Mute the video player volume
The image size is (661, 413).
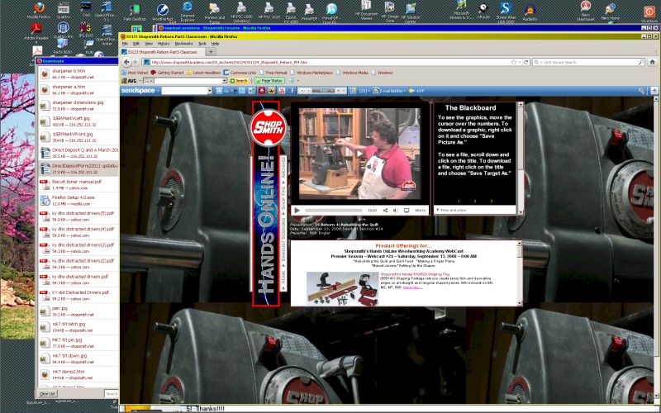[x=396, y=210]
